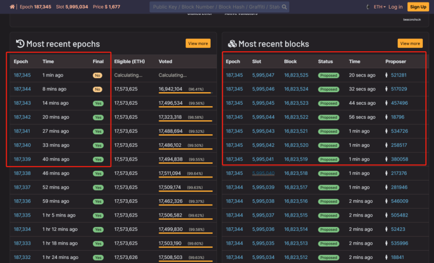Viewport: 434px width, 263px height.
Task: Click the validator icon beside proposer 18796
Action: (386, 117)
